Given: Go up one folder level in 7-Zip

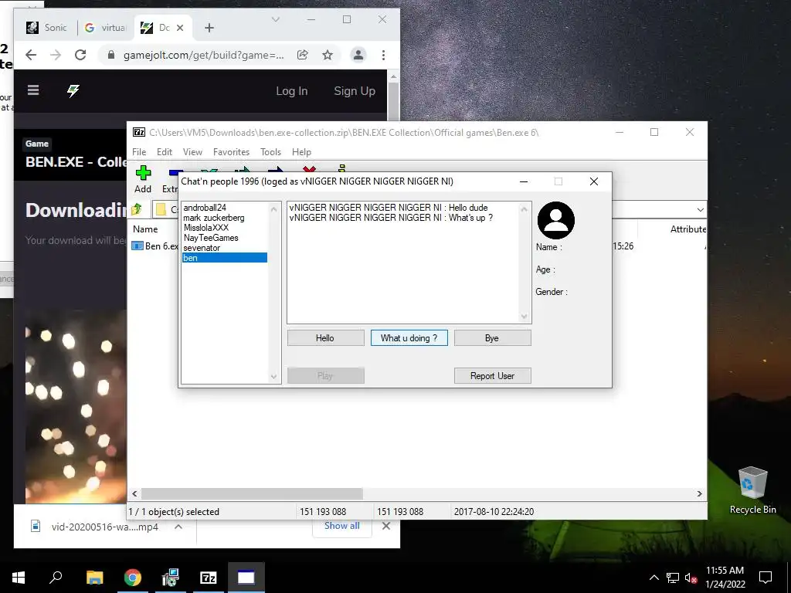Looking at the screenshot, I should [137, 209].
